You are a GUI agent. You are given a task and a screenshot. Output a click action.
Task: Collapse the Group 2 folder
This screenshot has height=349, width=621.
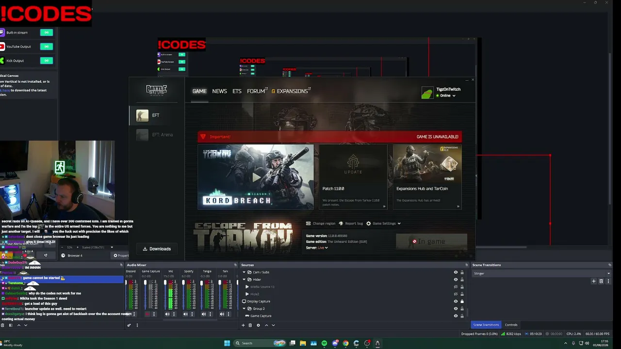coord(244,309)
